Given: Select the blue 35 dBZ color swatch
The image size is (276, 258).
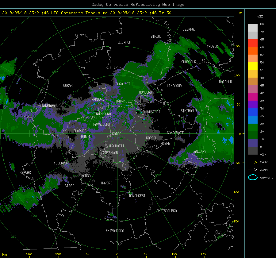Looking at the screenshot, I should tap(253, 112).
